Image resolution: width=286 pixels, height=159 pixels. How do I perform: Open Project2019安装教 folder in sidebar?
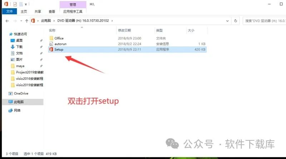[30, 72]
